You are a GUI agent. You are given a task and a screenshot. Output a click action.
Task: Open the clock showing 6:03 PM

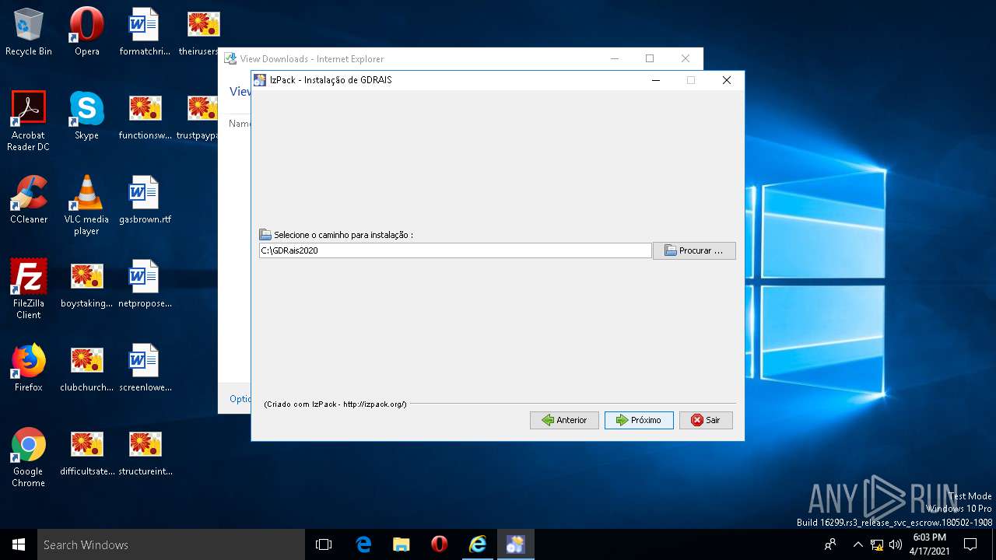(x=929, y=544)
